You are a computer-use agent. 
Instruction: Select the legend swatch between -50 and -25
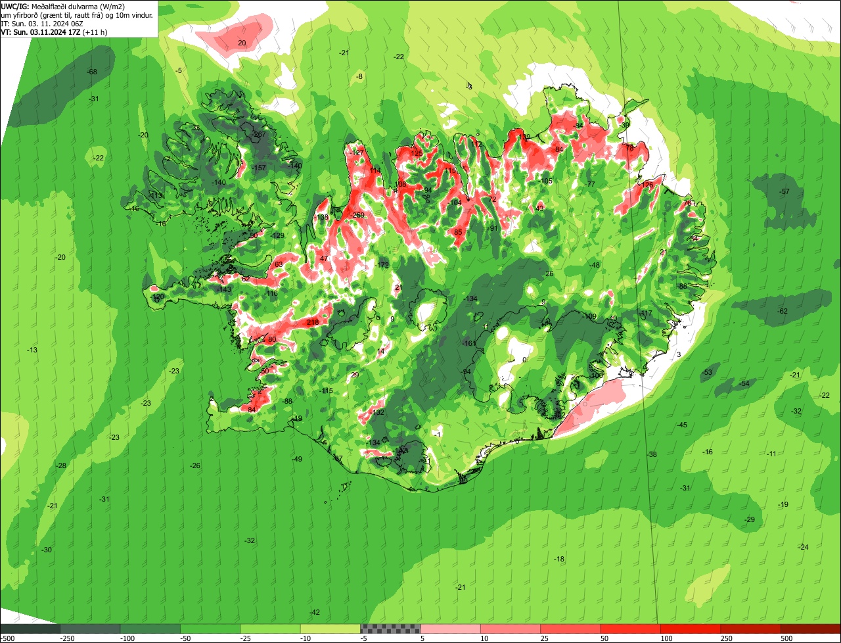click(210, 629)
